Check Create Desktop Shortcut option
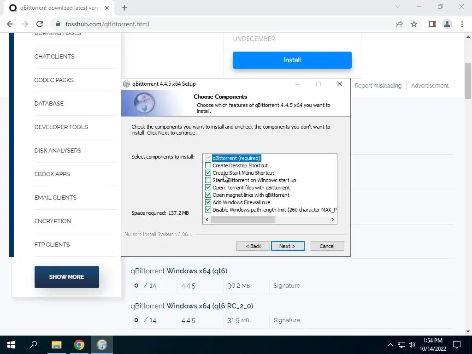 pyautogui.click(x=208, y=165)
